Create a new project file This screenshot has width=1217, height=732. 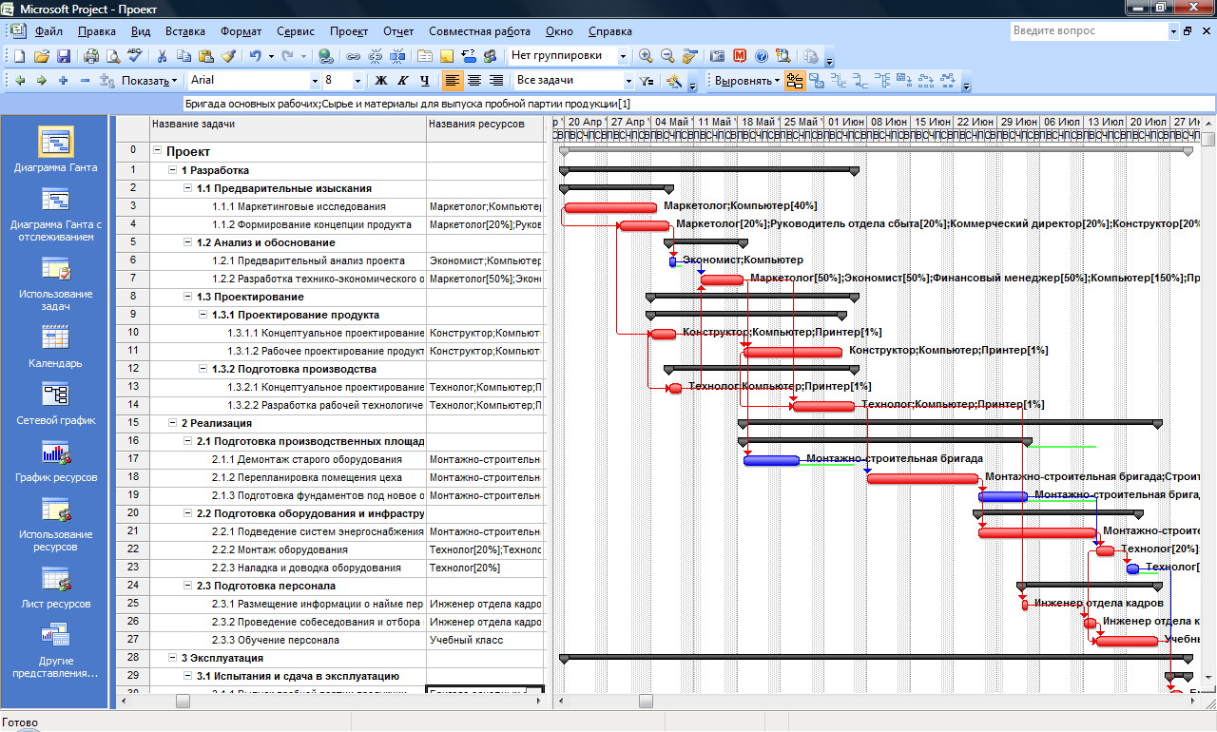(19, 56)
